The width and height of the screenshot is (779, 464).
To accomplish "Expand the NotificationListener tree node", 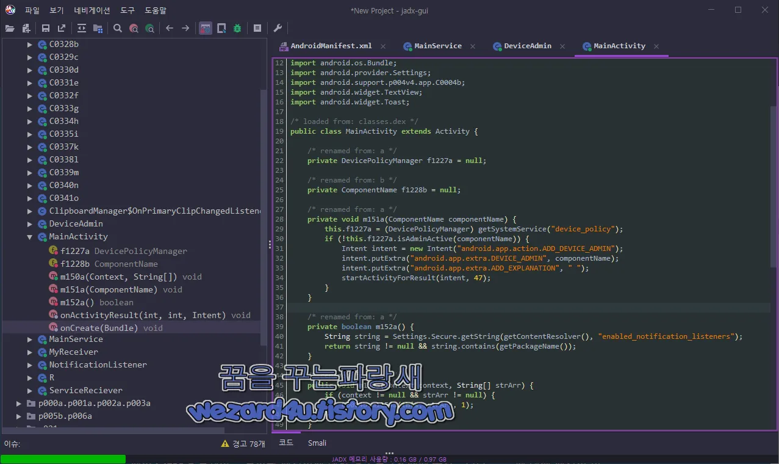I will coord(29,364).
